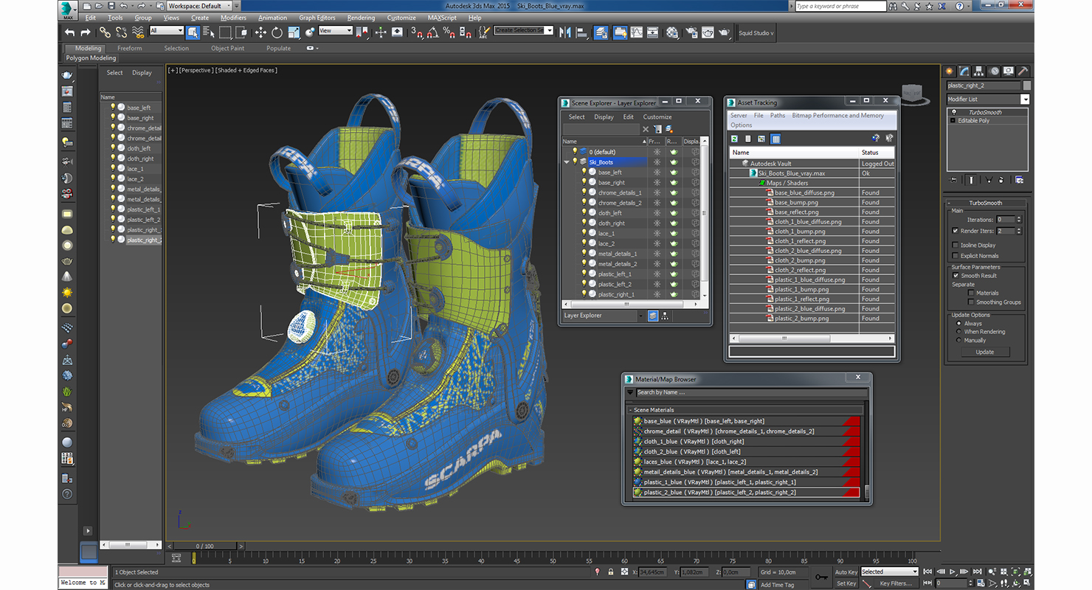This screenshot has height=590, width=1092.
Task: Open the Modifier List dropdown
Action: click(x=1025, y=100)
